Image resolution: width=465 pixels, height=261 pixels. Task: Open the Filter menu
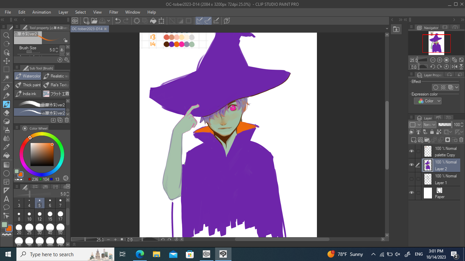[114, 12]
